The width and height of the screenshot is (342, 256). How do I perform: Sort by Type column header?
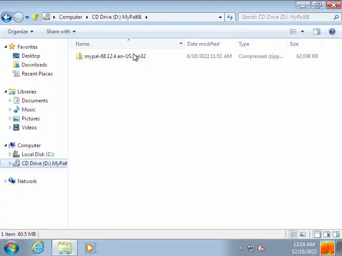click(261, 44)
